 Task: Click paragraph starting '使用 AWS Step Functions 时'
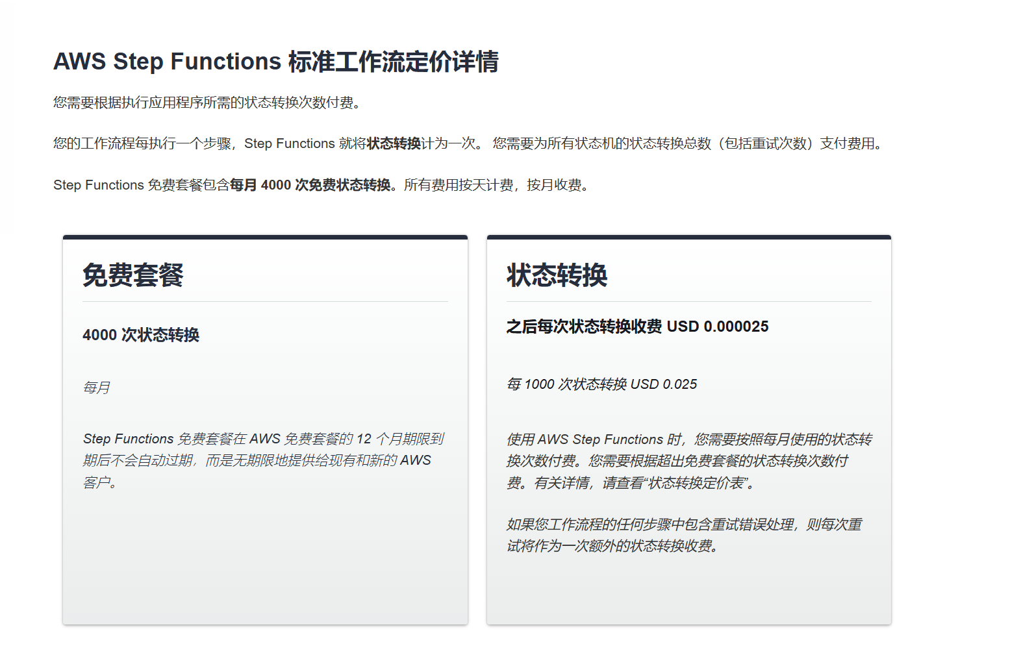tap(689, 461)
